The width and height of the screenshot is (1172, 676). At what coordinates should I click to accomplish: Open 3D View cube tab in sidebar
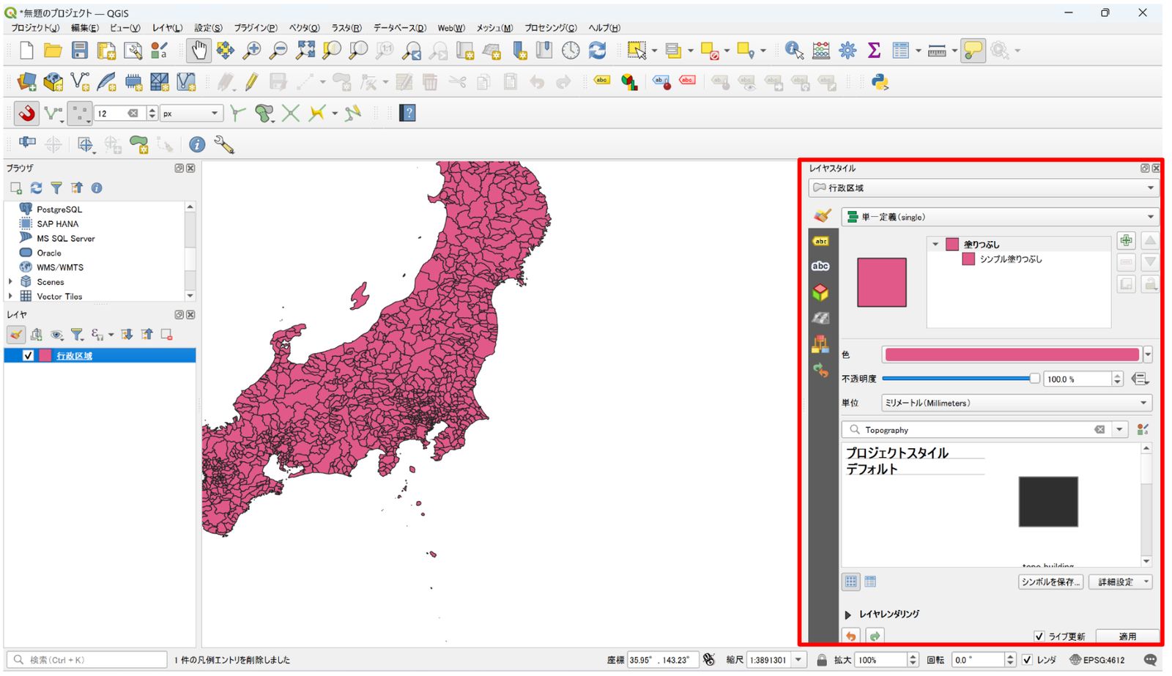point(820,292)
